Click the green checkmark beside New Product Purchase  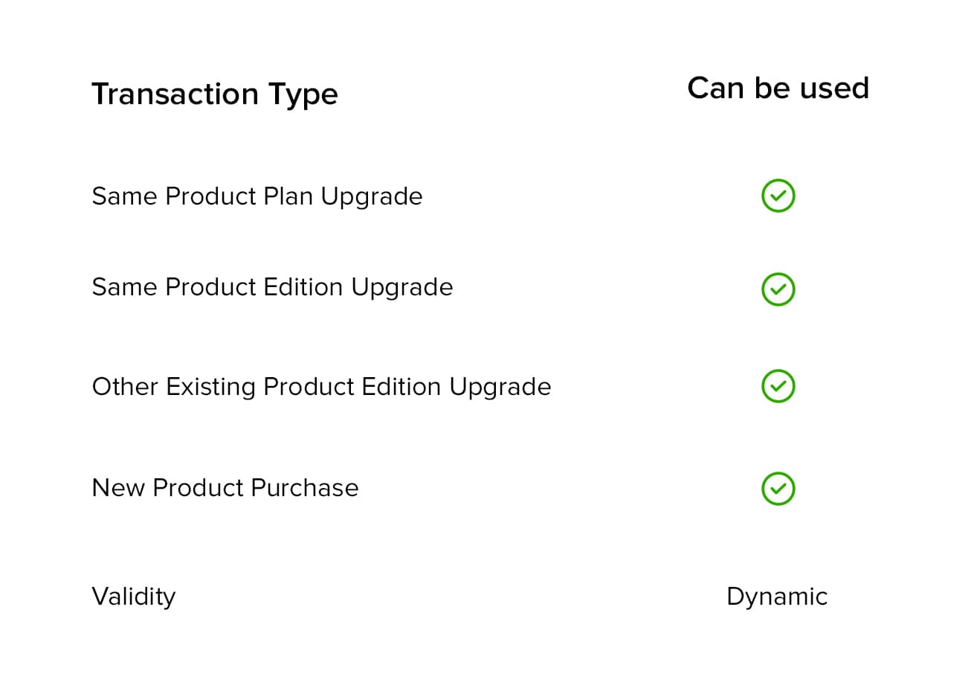(x=778, y=489)
